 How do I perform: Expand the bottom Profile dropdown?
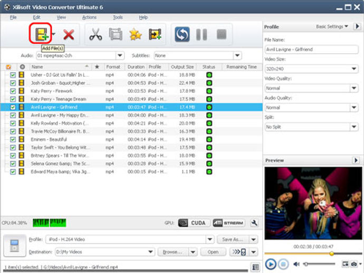pyautogui.click(x=210, y=239)
